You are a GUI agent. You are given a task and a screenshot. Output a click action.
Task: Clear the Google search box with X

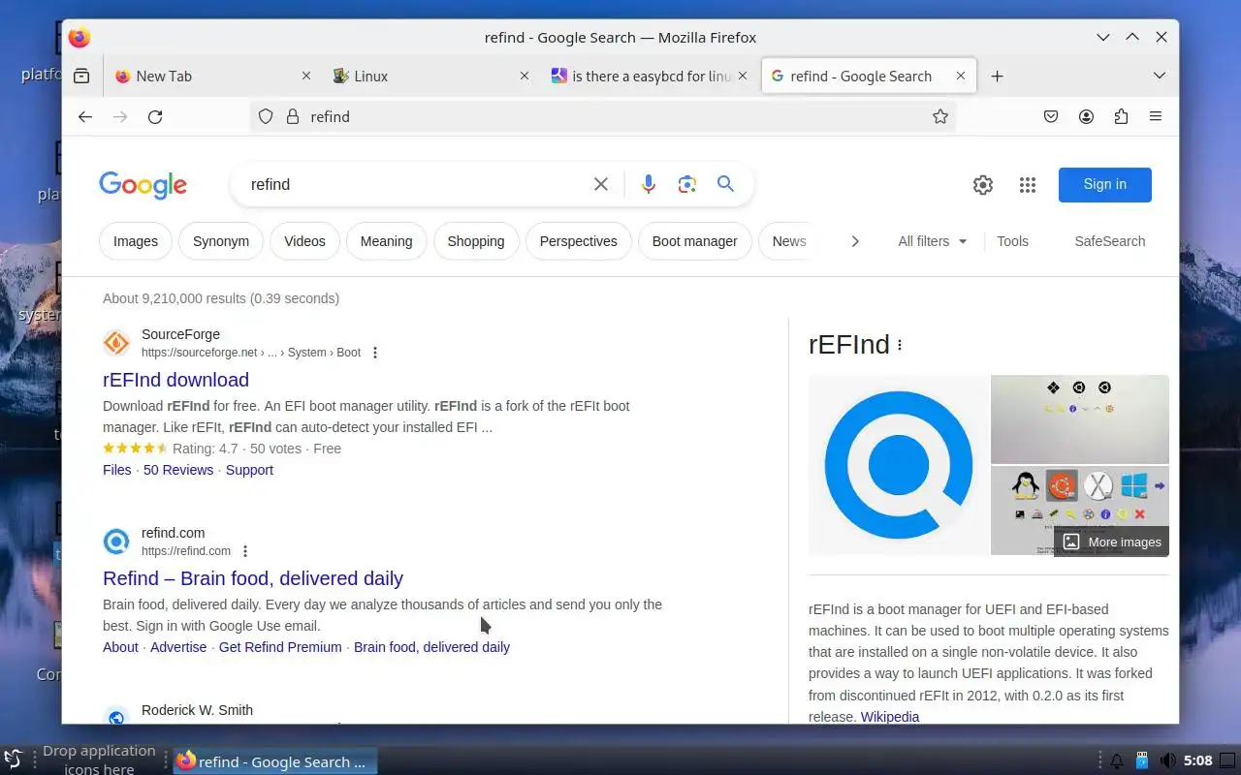(x=601, y=184)
